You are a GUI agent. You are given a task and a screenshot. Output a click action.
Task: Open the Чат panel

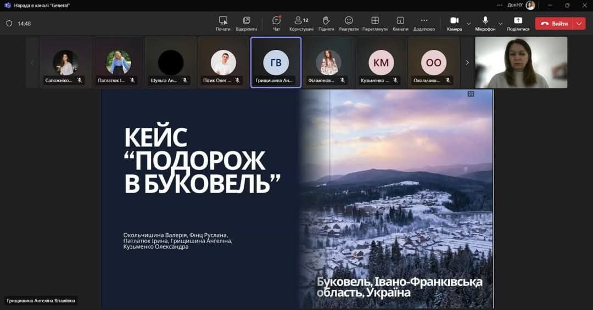pyautogui.click(x=276, y=24)
